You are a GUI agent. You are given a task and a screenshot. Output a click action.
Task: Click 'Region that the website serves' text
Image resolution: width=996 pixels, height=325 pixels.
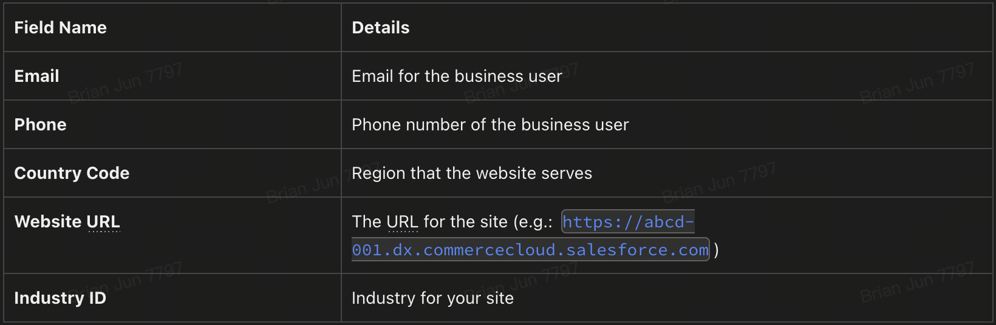tap(471, 173)
